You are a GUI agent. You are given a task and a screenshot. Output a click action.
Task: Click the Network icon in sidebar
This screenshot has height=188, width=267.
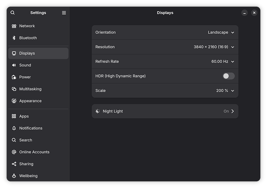point(14,26)
